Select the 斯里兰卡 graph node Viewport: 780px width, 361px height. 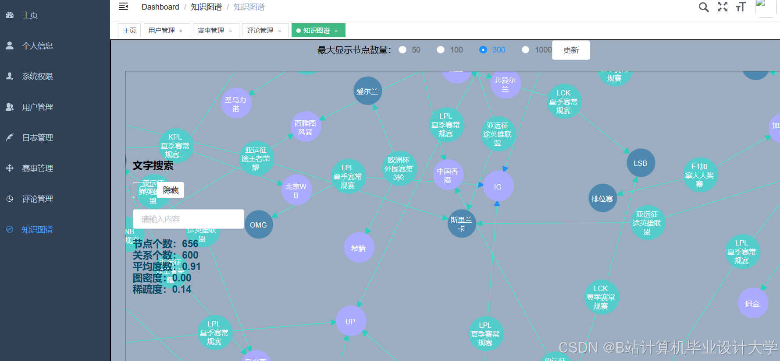click(462, 224)
